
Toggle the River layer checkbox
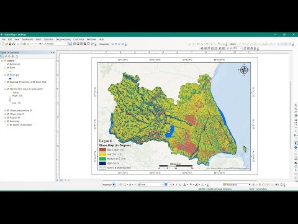(8, 68)
